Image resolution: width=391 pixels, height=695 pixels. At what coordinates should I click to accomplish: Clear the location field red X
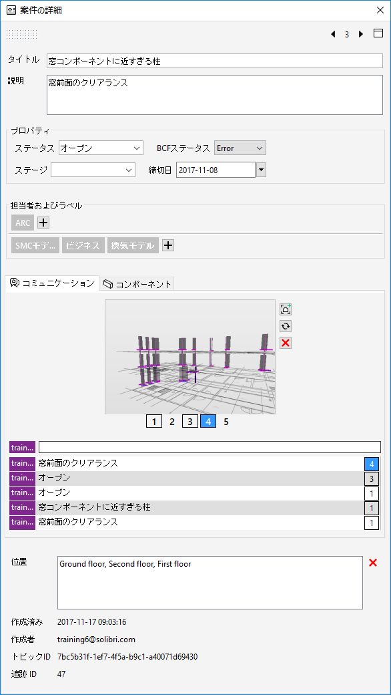pyautogui.click(x=373, y=563)
